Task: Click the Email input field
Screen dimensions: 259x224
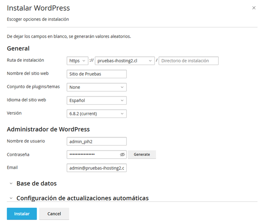Action: click(x=97, y=168)
